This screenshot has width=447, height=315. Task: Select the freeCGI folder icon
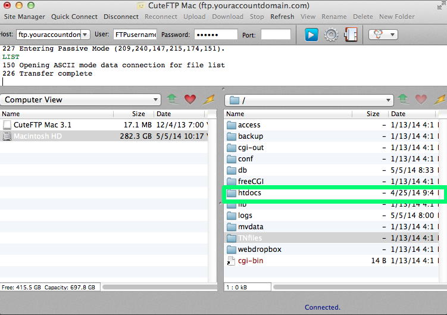pos(232,182)
